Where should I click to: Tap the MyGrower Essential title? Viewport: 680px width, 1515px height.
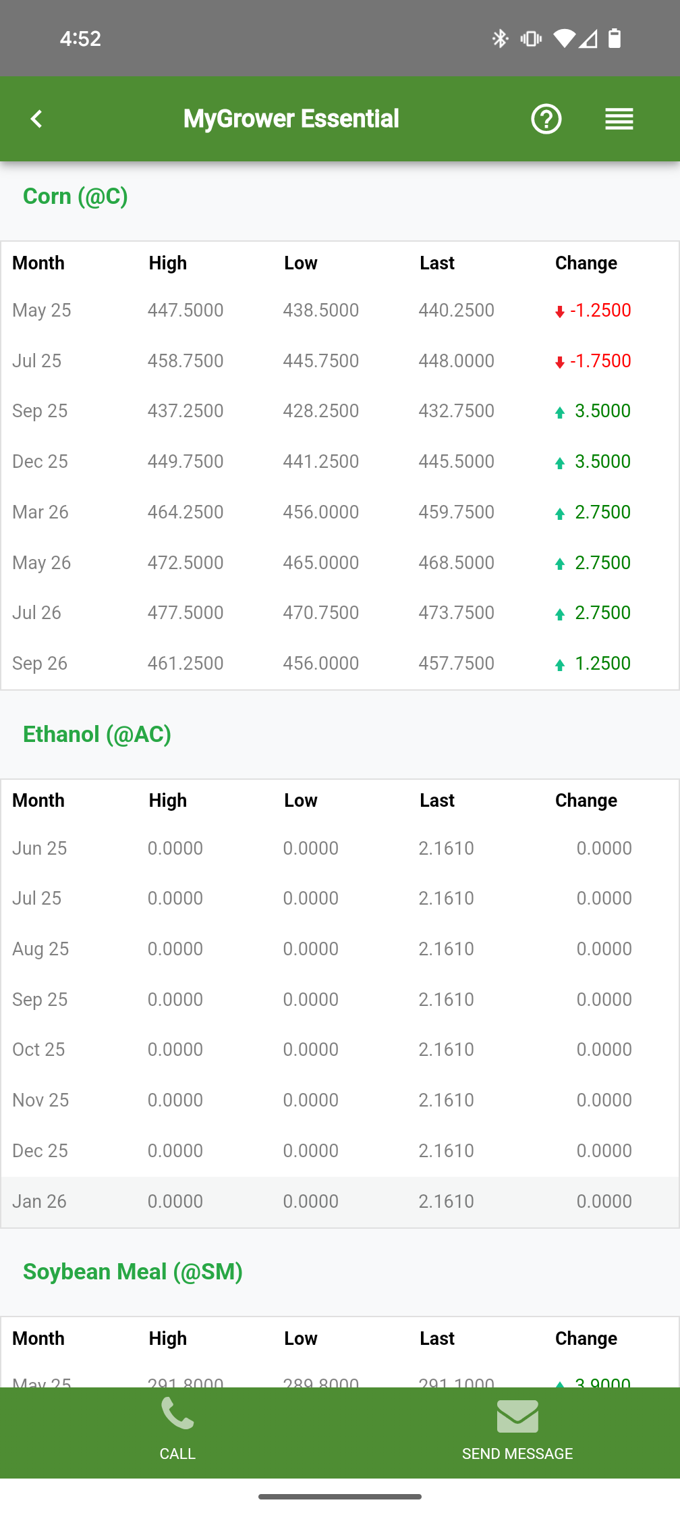click(x=291, y=119)
